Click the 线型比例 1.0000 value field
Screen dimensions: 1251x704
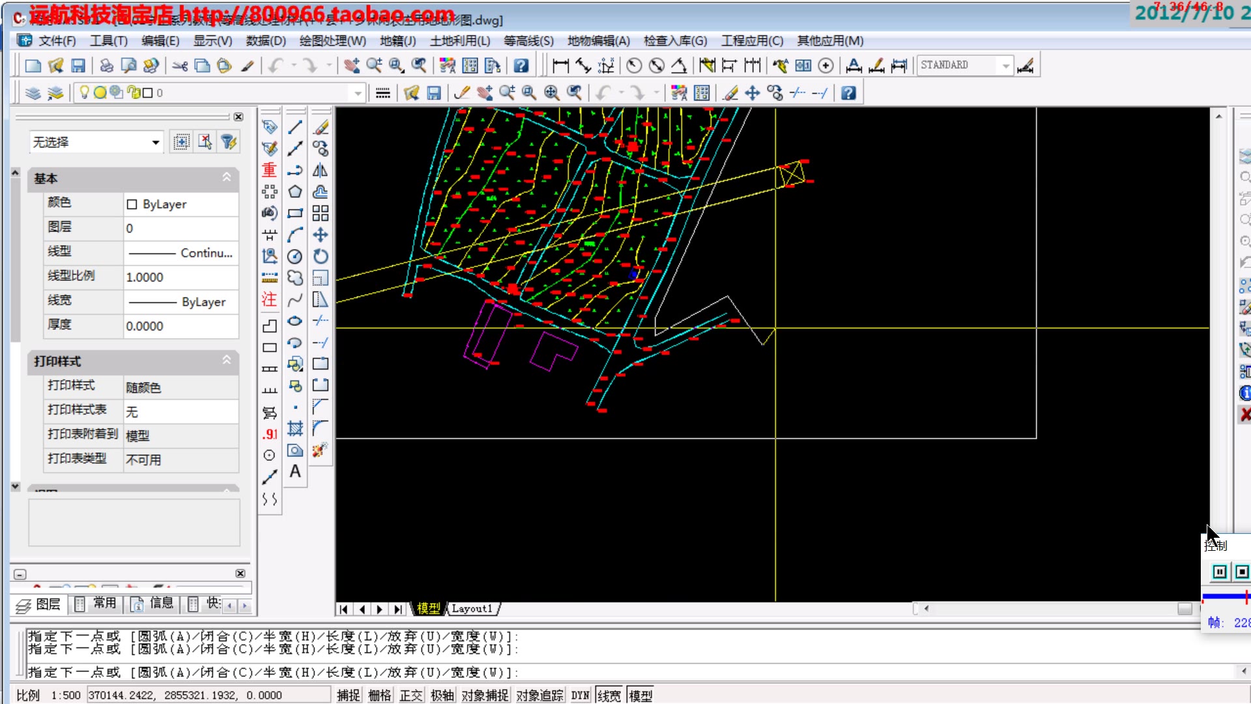point(181,277)
